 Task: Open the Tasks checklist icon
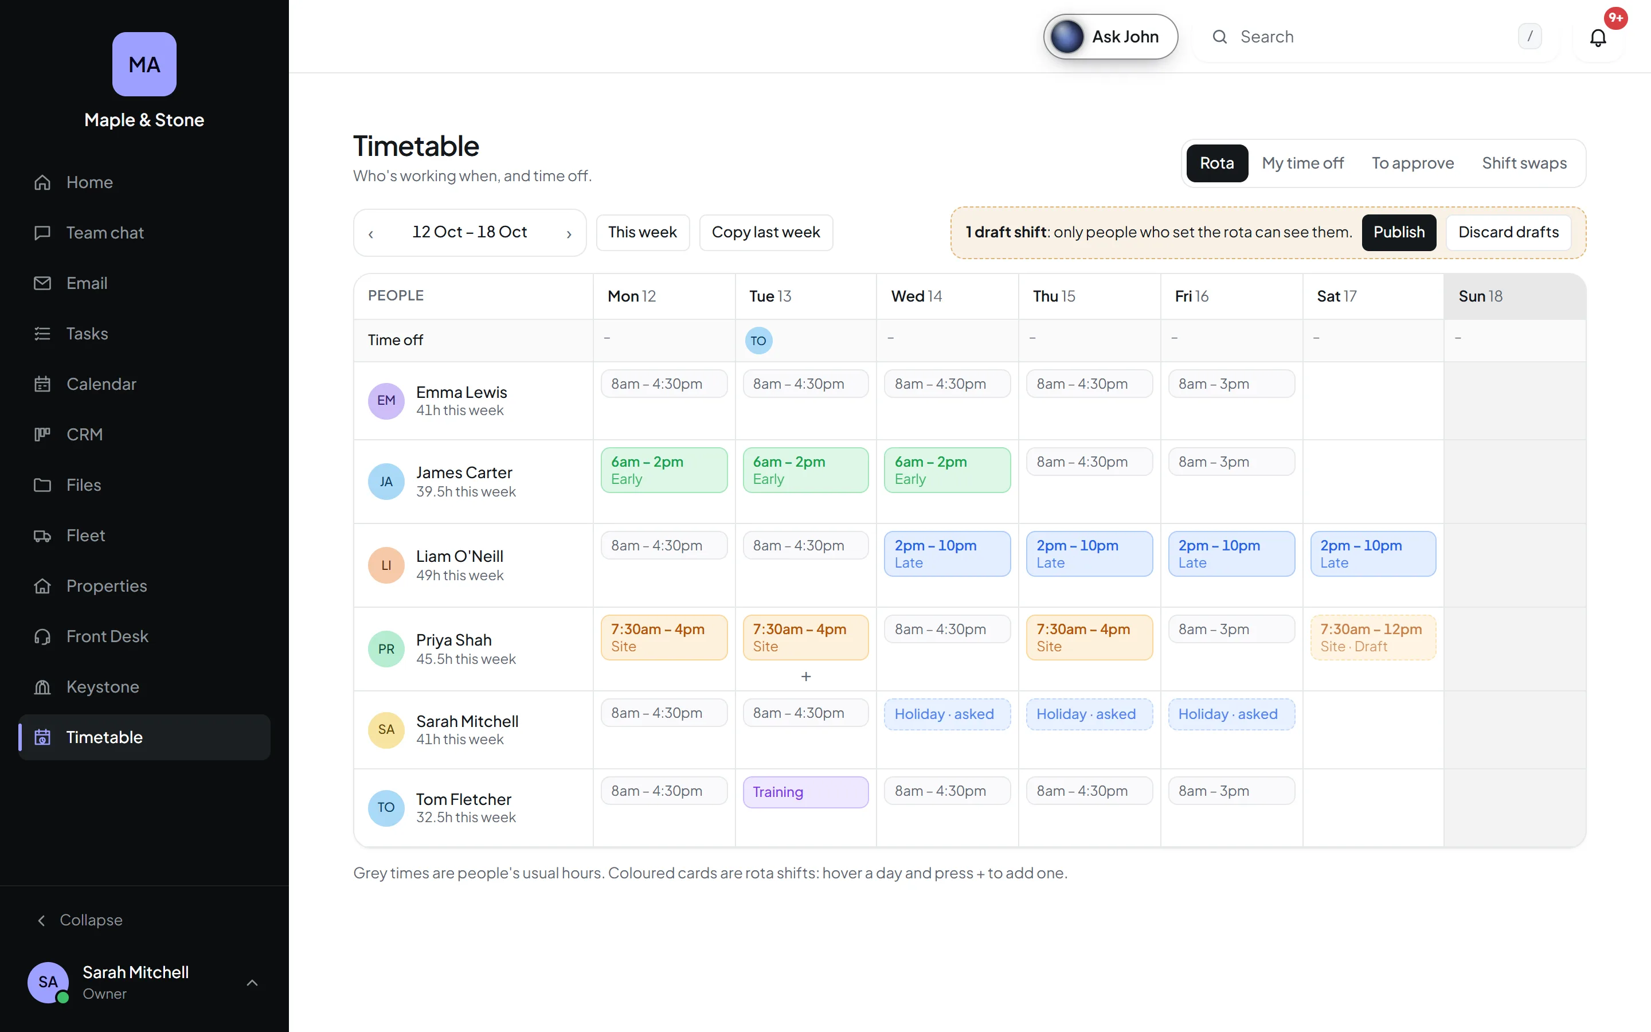pyautogui.click(x=42, y=334)
